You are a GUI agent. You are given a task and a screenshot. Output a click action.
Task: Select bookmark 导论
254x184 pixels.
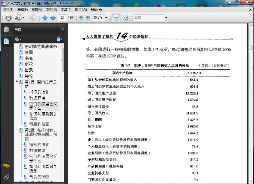pyautogui.click(x=29, y=76)
